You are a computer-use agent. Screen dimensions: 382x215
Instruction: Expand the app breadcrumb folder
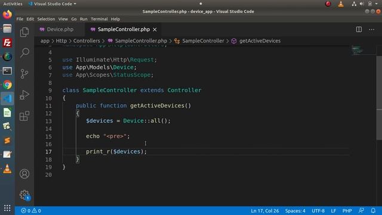click(x=45, y=41)
